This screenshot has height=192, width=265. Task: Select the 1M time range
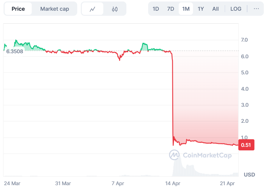186,9
